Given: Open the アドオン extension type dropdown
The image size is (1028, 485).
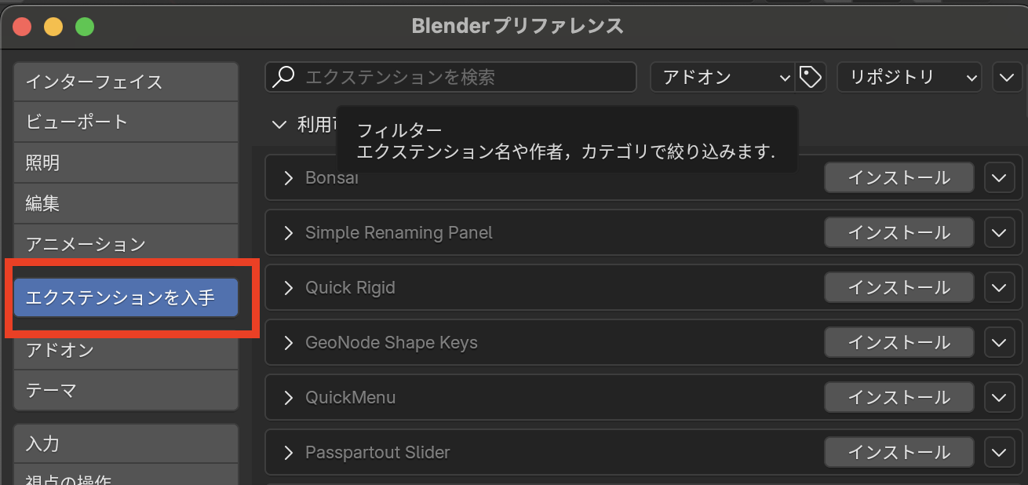Looking at the screenshot, I should point(722,77).
